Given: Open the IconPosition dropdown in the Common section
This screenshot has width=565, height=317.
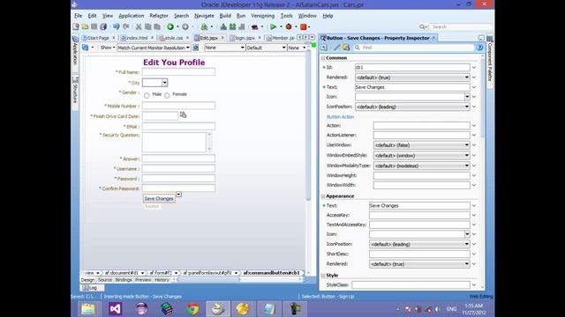Looking at the screenshot, I should [412, 107].
